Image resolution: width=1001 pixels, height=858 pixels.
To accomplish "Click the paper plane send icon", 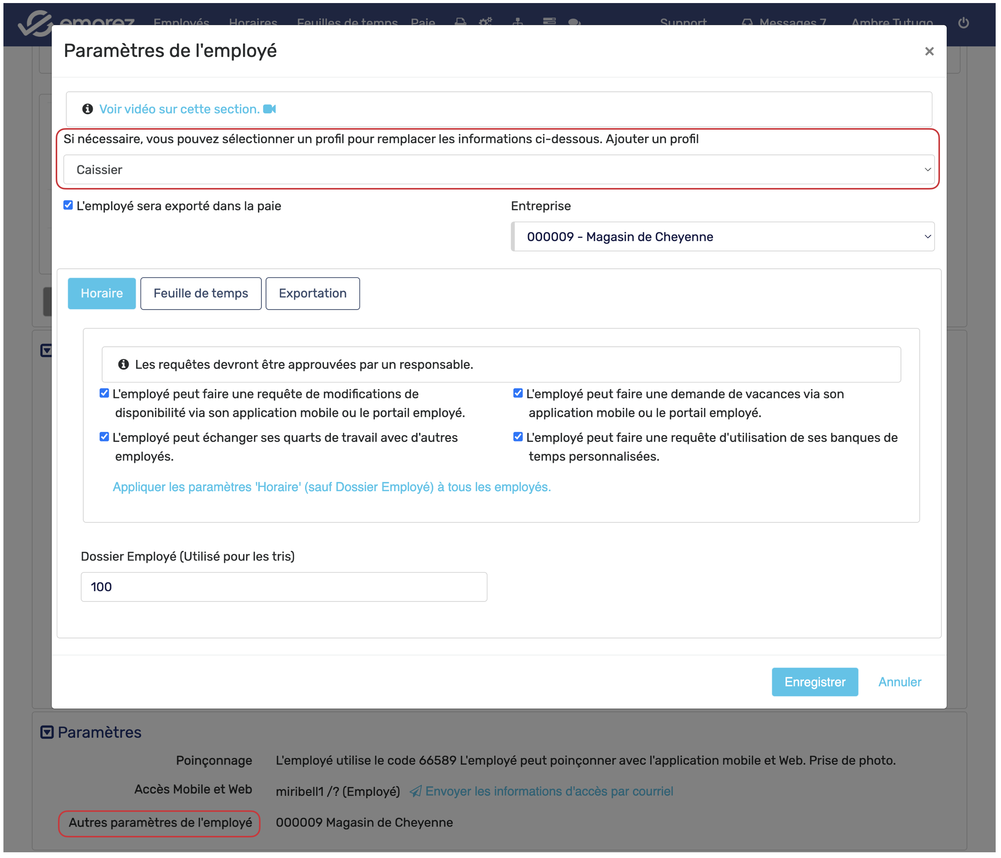I will pos(415,791).
